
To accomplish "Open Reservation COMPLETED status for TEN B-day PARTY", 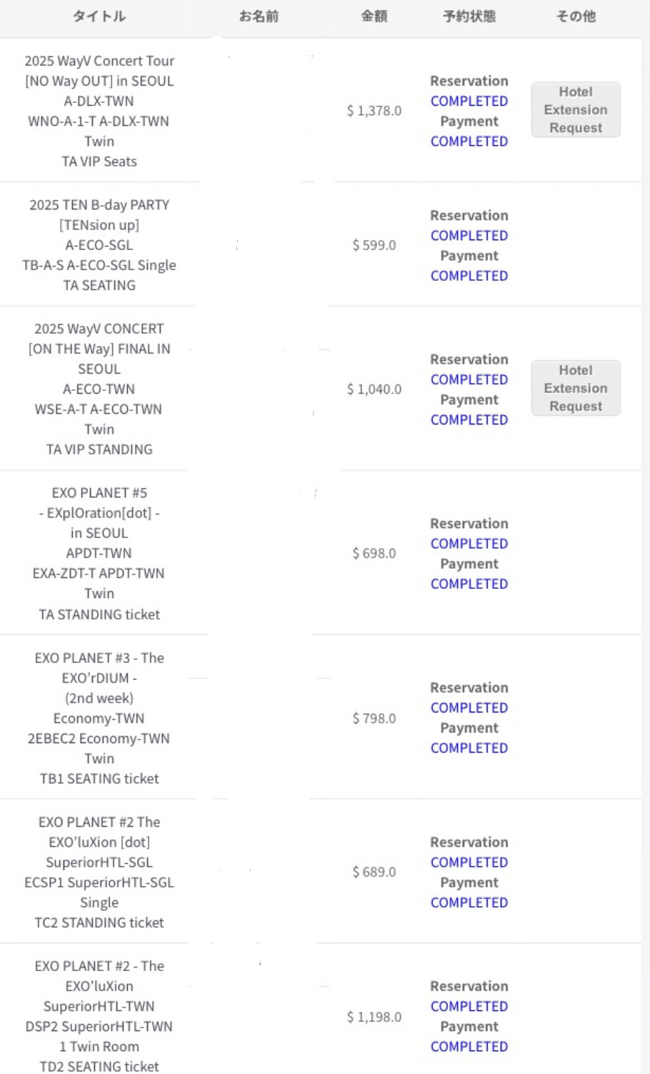I will 469,235.
